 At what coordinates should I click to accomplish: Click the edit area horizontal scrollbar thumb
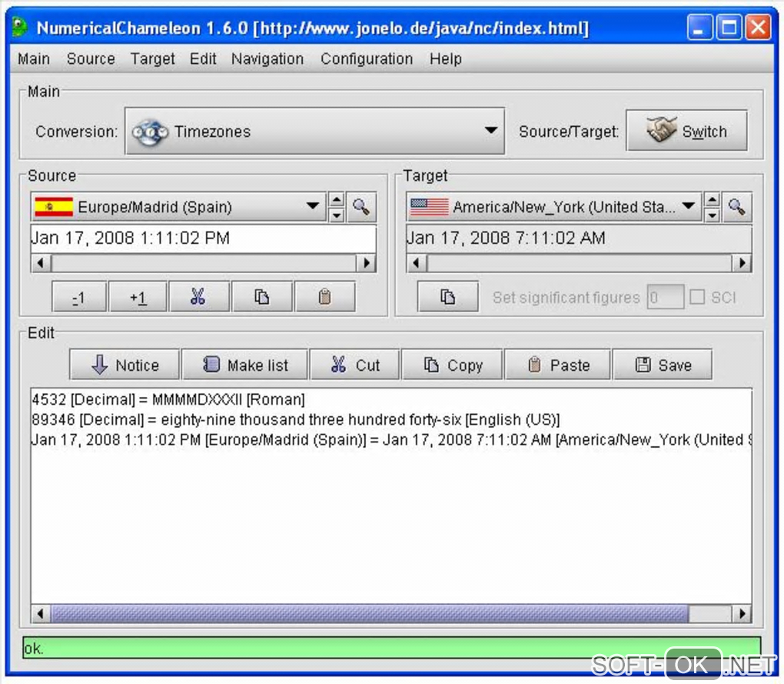click(370, 613)
